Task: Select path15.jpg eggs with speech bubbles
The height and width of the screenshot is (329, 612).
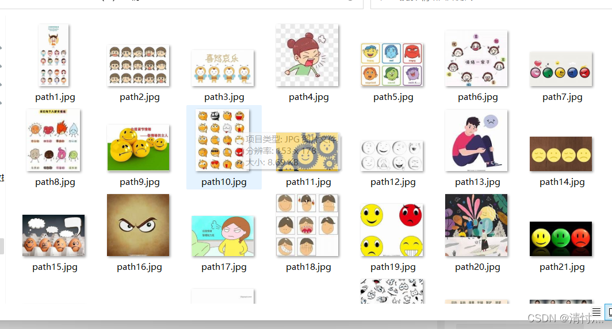Action: [x=53, y=235]
